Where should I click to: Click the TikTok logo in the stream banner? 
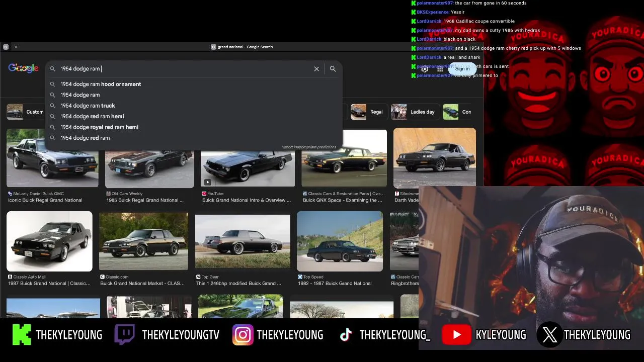tap(346, 335)
